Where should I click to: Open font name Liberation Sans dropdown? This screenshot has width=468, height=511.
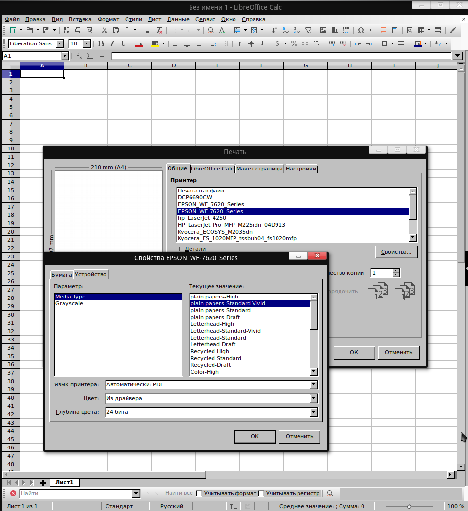coord(59,43)
